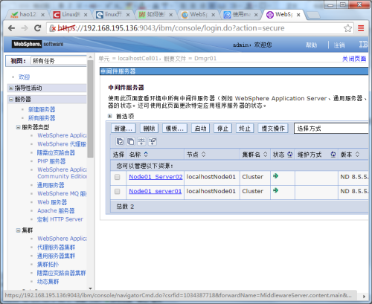Go back with the browser back arrow
The image size is (372, 304).
(11, 28)
